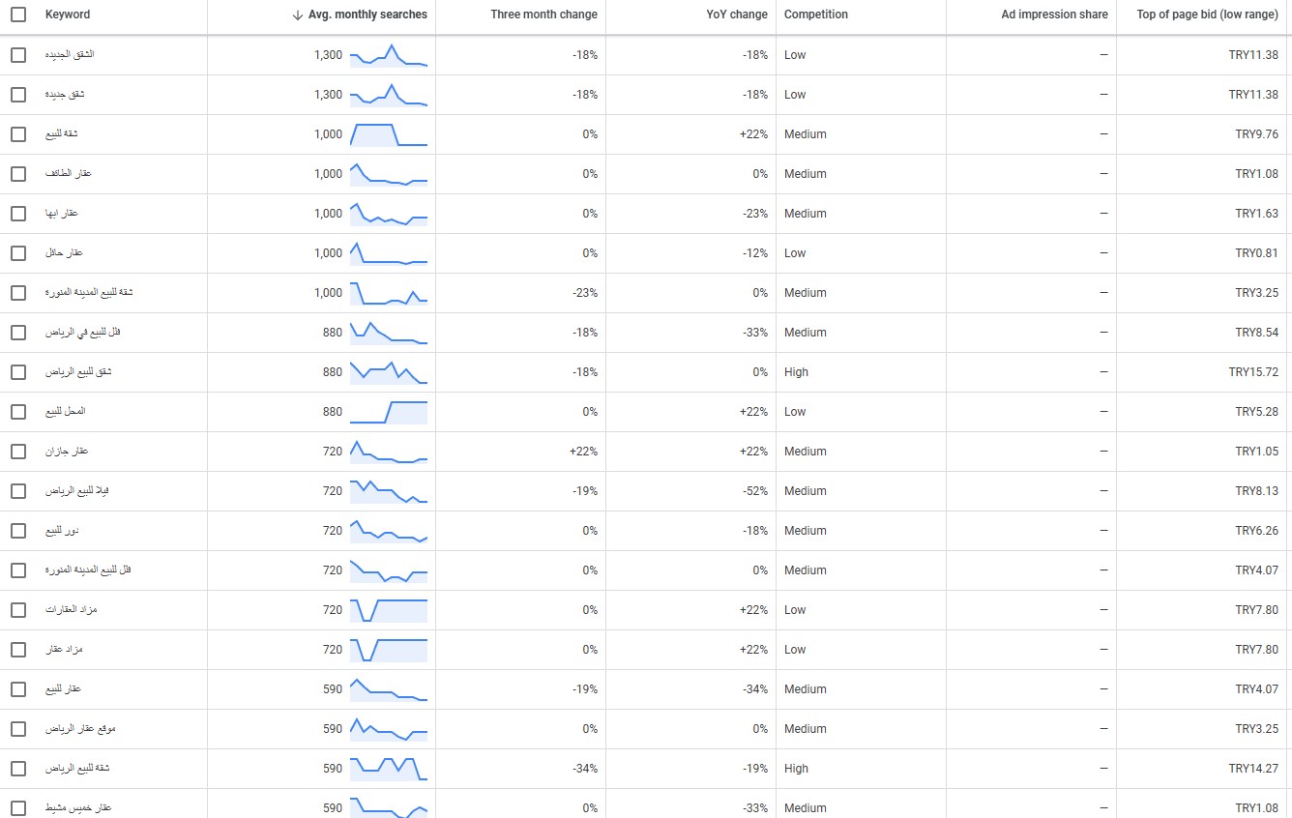Sort by Three month change column
Screen dimensions: 1292x818
543,15
